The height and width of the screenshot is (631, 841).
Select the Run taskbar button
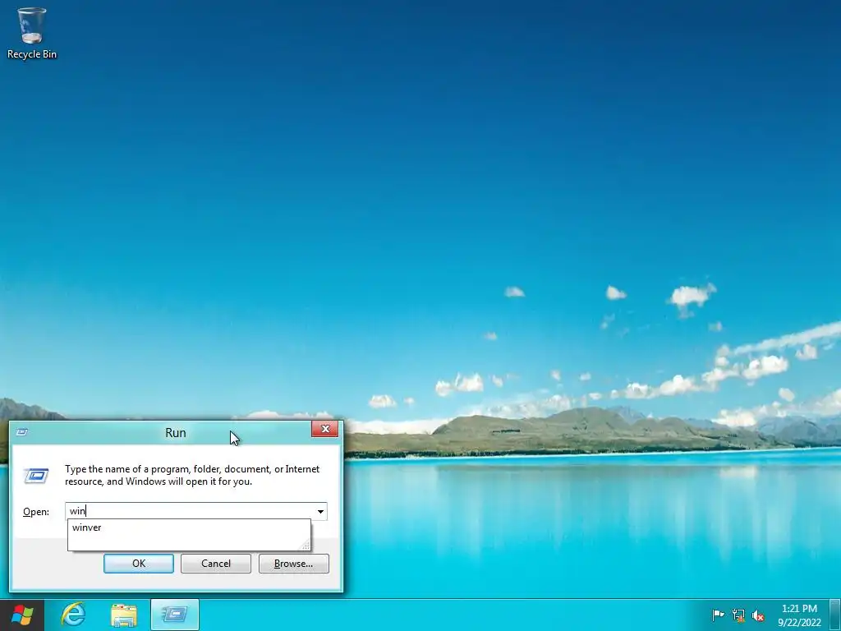tap(175, 615)
